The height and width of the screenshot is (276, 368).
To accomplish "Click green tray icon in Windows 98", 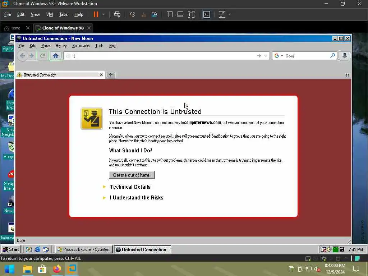I will point(335,249).
